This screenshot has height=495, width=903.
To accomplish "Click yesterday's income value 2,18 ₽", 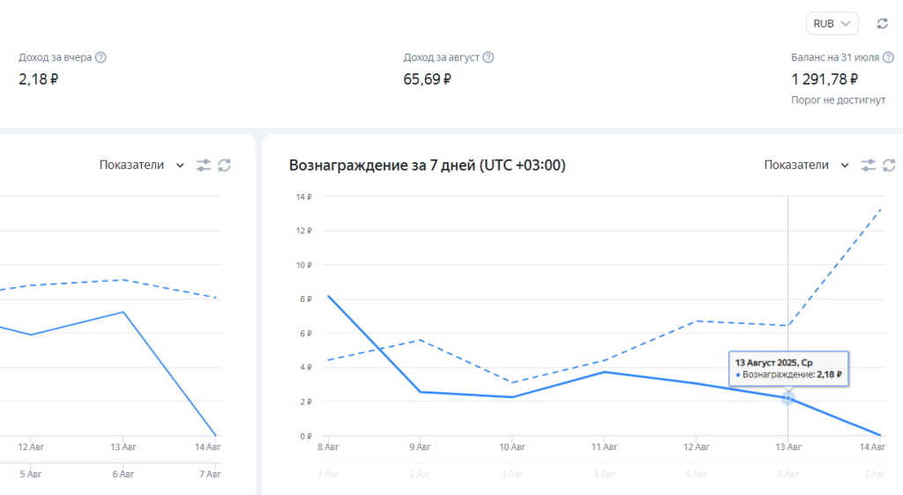I will (39, 79).
